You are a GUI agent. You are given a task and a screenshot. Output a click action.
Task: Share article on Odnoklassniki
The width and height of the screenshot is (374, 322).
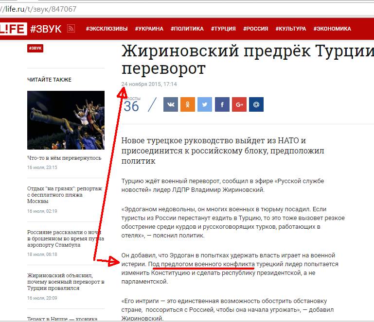188,104
